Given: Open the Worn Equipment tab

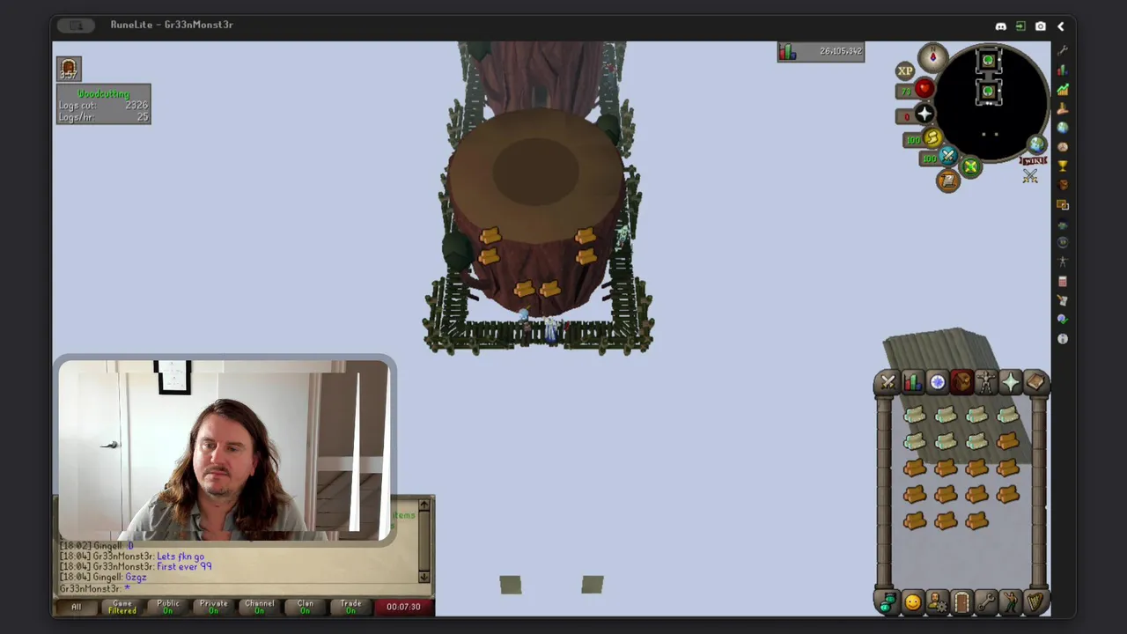Looking at the screenshot, I should coord(986,382).
